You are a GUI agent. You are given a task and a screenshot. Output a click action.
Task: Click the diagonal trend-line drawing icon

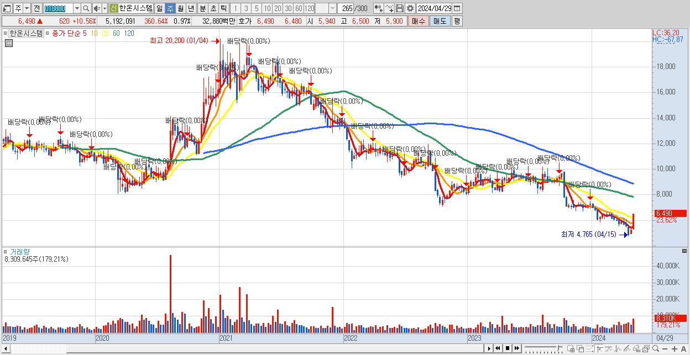[x=627, y=349]
